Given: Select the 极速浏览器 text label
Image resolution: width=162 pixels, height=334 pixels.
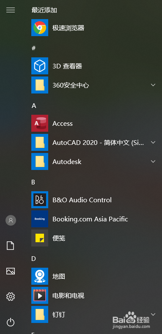Looking at the screenshot, I should tap(68, 28).
